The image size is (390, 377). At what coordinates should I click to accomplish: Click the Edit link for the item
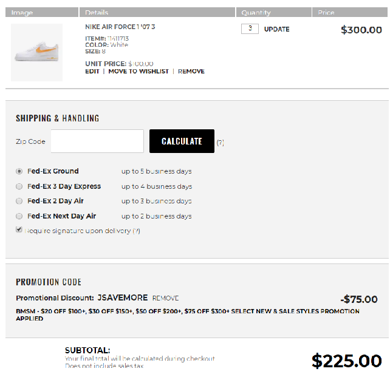pyautogui.click(x=92, y=72)
